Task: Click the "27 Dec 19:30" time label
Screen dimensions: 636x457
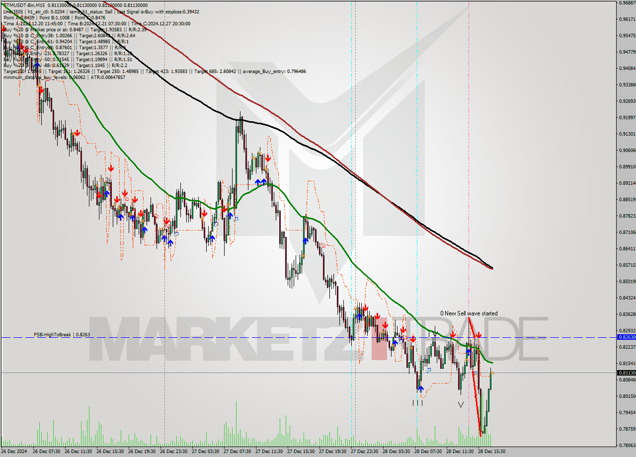Action: pyautogui.click(x=333, y=452)
